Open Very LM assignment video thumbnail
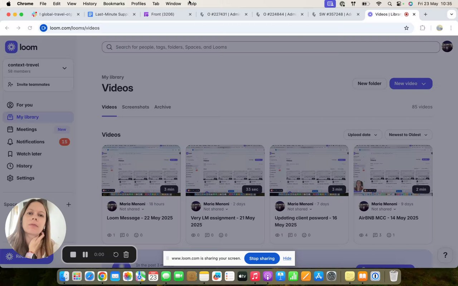458x286 pixels. pyautogui.click(x=225, y=171)
